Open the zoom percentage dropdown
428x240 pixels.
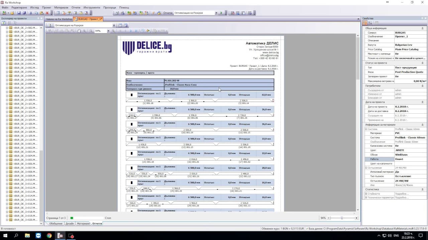(108, 31)
